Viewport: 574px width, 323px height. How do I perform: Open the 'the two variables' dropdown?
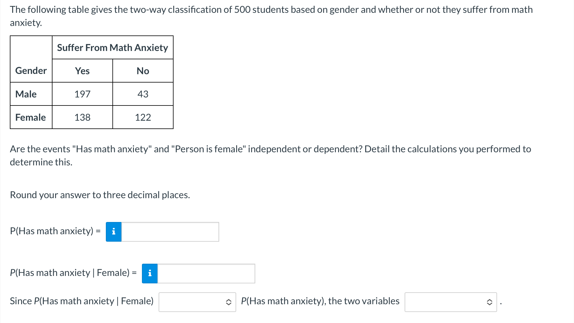pyautogui.click(x=450, y=302)
